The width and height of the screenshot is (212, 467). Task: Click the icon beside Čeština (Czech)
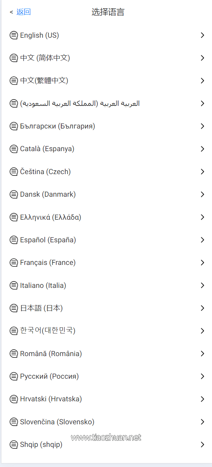(14, 172)
